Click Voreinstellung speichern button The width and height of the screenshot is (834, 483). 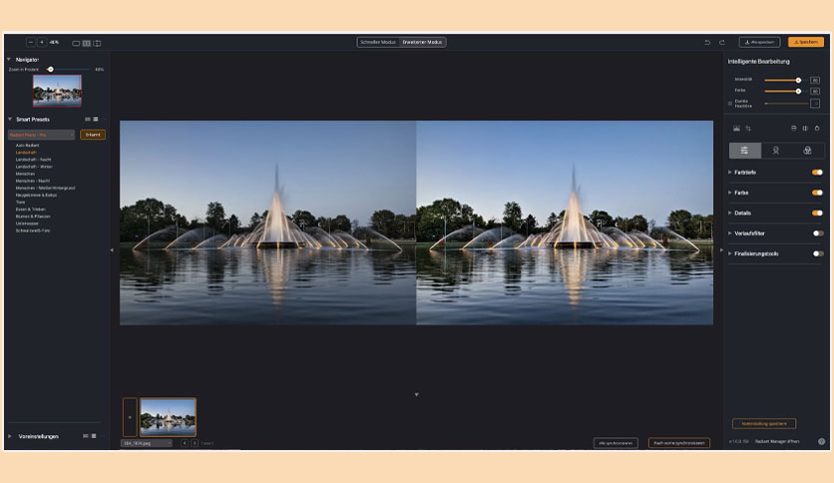764,424
